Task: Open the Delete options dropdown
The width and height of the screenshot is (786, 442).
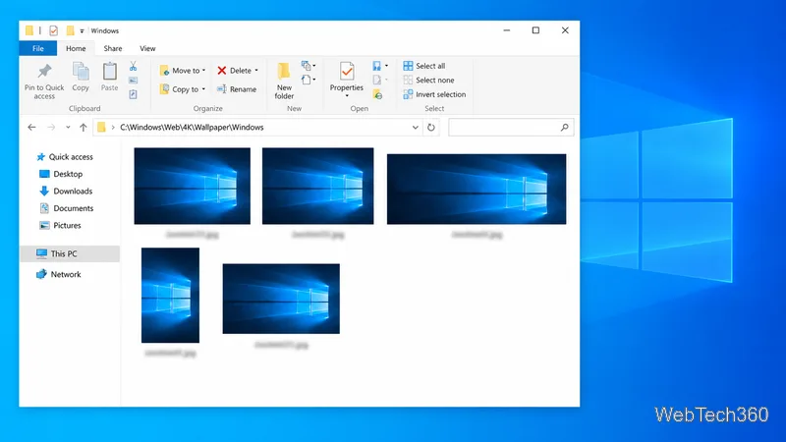Action: (x=256, y=71)
